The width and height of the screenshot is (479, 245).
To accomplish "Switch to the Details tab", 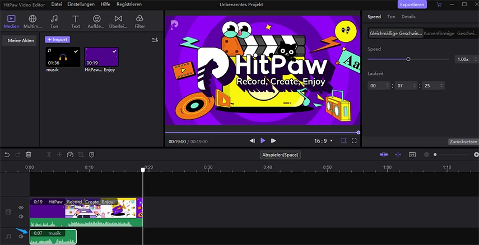I will coord(408,17).
